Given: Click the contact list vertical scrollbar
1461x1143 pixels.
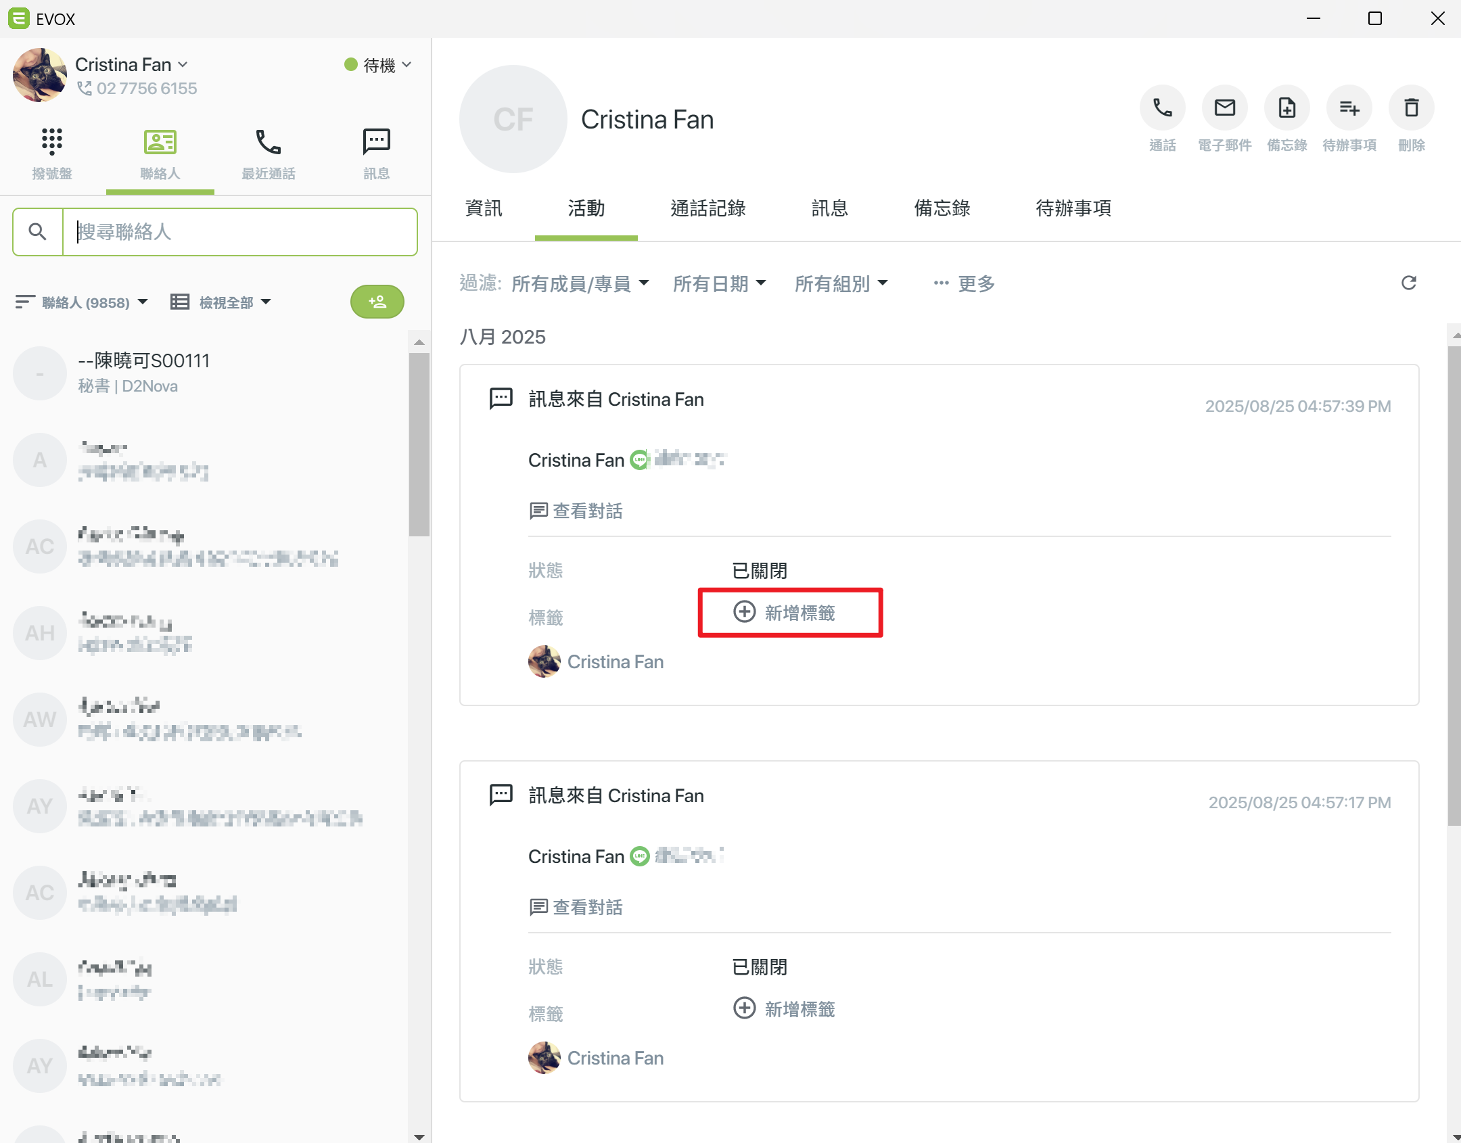Looking at the screenshot, I should pos(419,444).
